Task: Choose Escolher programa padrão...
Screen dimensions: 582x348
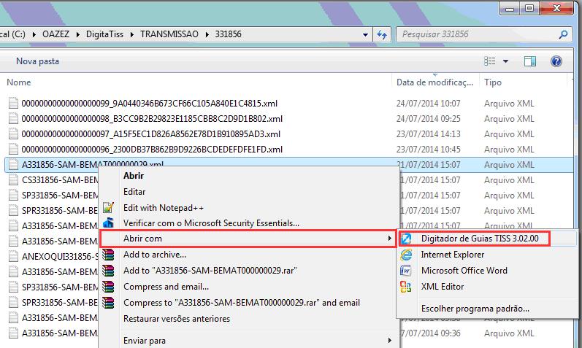Action: (x=475, y=309)
